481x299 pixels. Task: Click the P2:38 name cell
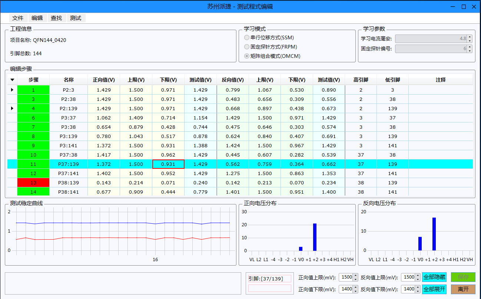[69, 99]
